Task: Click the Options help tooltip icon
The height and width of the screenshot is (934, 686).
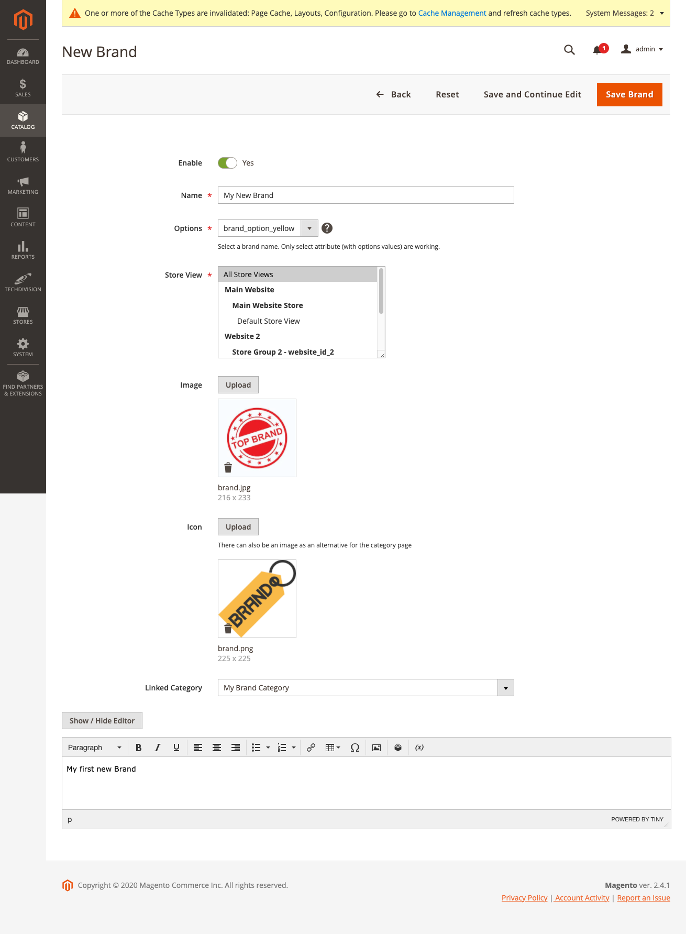Action: [x=327, y=228]
